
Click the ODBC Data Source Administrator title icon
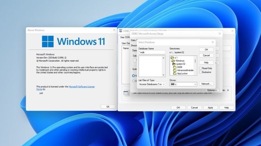pos(121,31)
